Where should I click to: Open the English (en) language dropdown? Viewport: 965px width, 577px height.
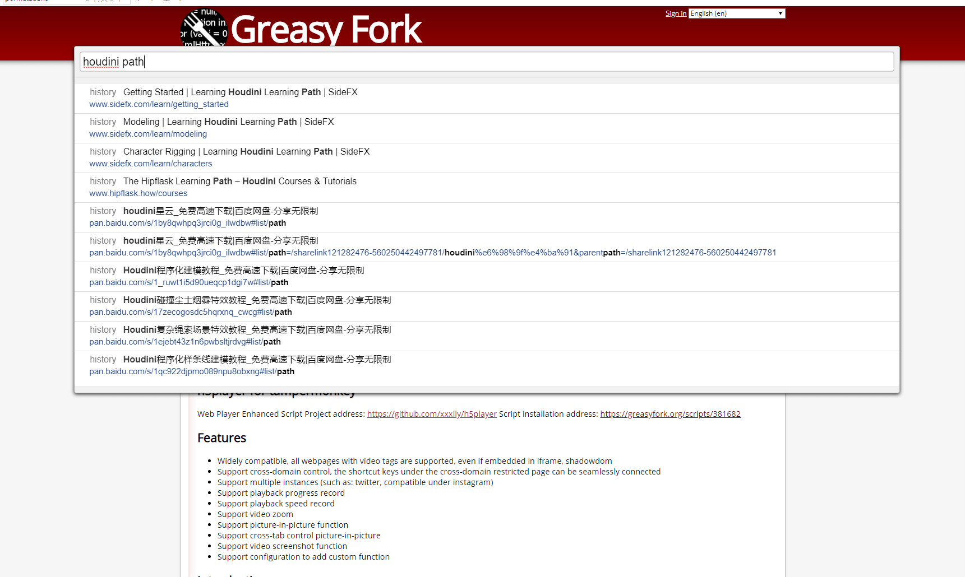737,13
